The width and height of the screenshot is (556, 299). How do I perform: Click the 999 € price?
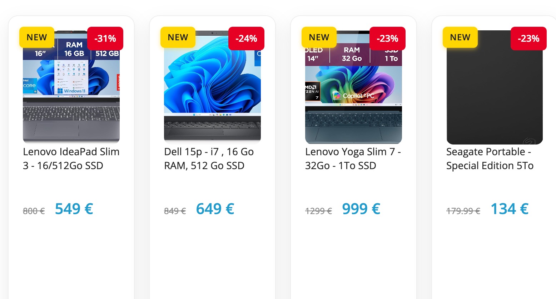pyautogui.click(x=361, y=209)
